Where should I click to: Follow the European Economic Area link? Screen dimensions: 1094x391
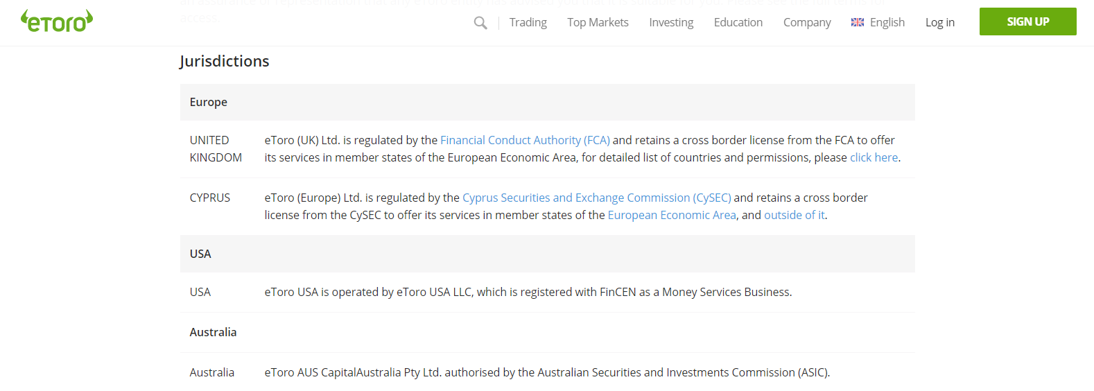point(671,215)
